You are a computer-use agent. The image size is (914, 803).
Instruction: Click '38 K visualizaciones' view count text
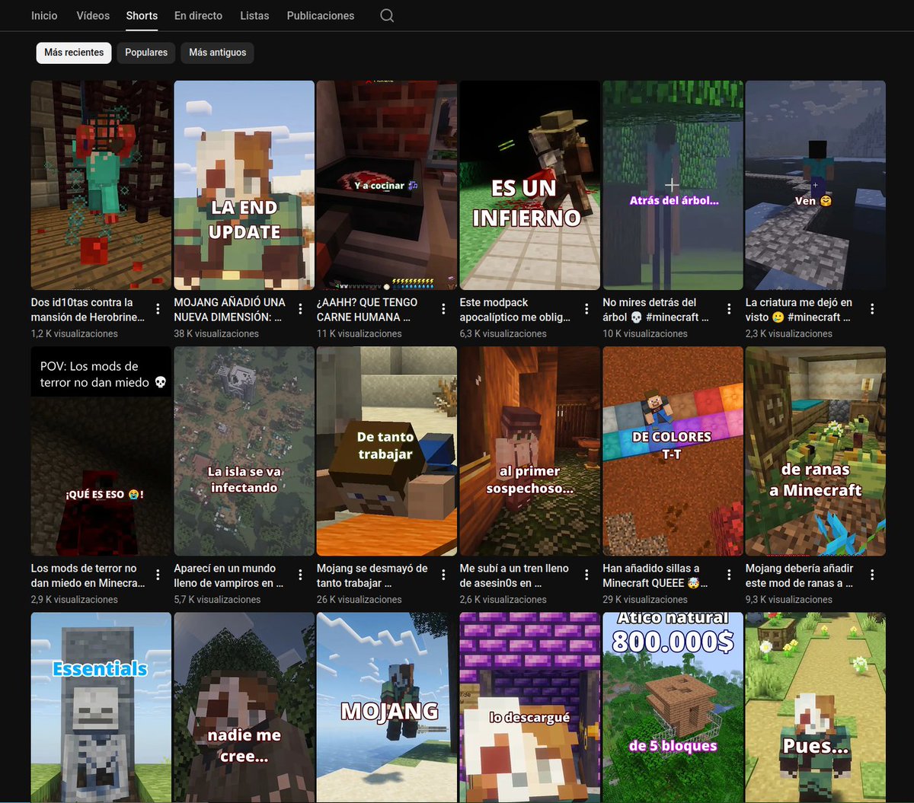point(216,333)
